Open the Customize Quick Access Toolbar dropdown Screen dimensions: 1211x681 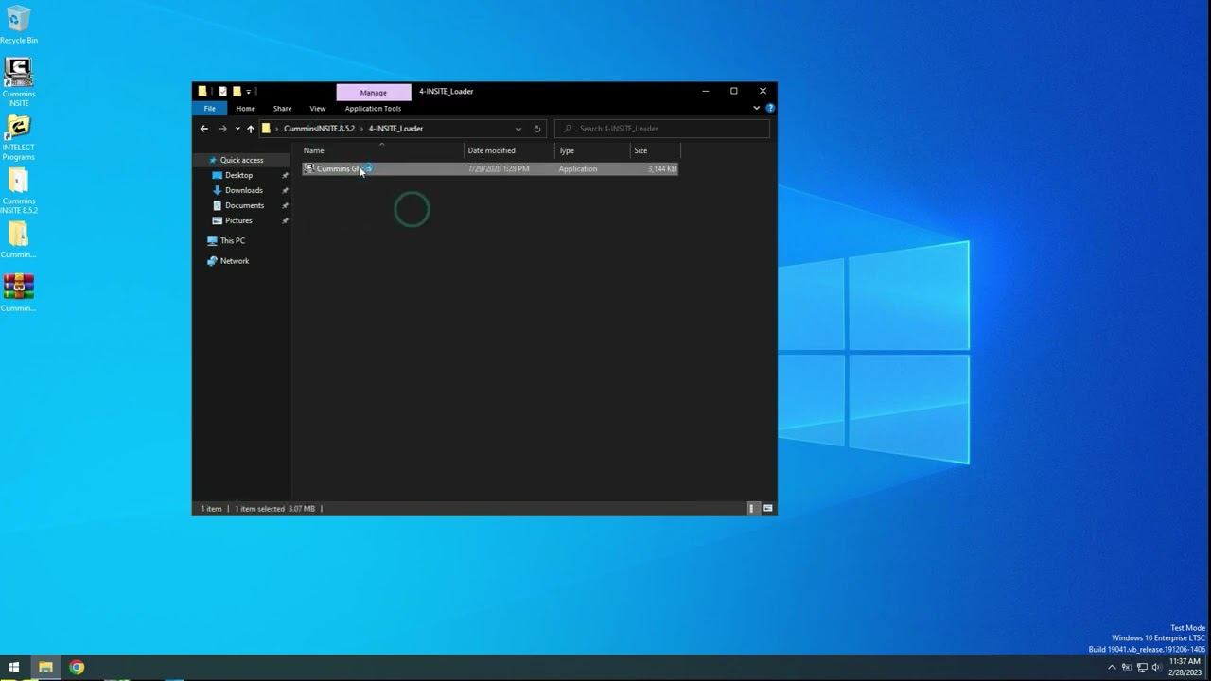(x=249, y=92)
